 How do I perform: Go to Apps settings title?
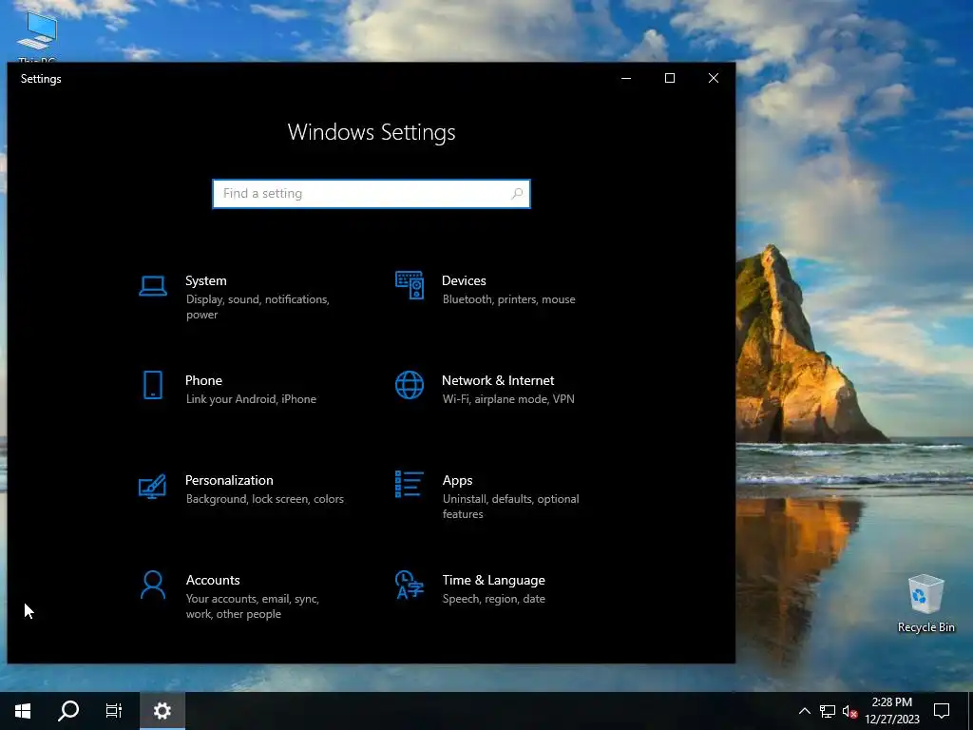click(x=457, y=480)
